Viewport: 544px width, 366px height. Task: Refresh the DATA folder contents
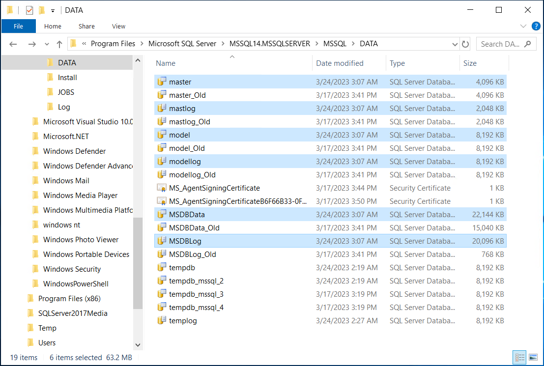465,44
